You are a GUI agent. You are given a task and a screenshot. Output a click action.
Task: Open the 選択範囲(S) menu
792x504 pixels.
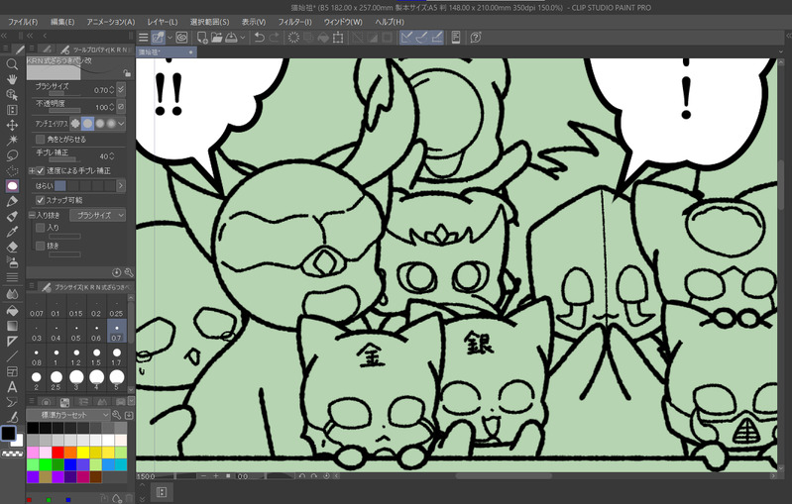(209, 22)
